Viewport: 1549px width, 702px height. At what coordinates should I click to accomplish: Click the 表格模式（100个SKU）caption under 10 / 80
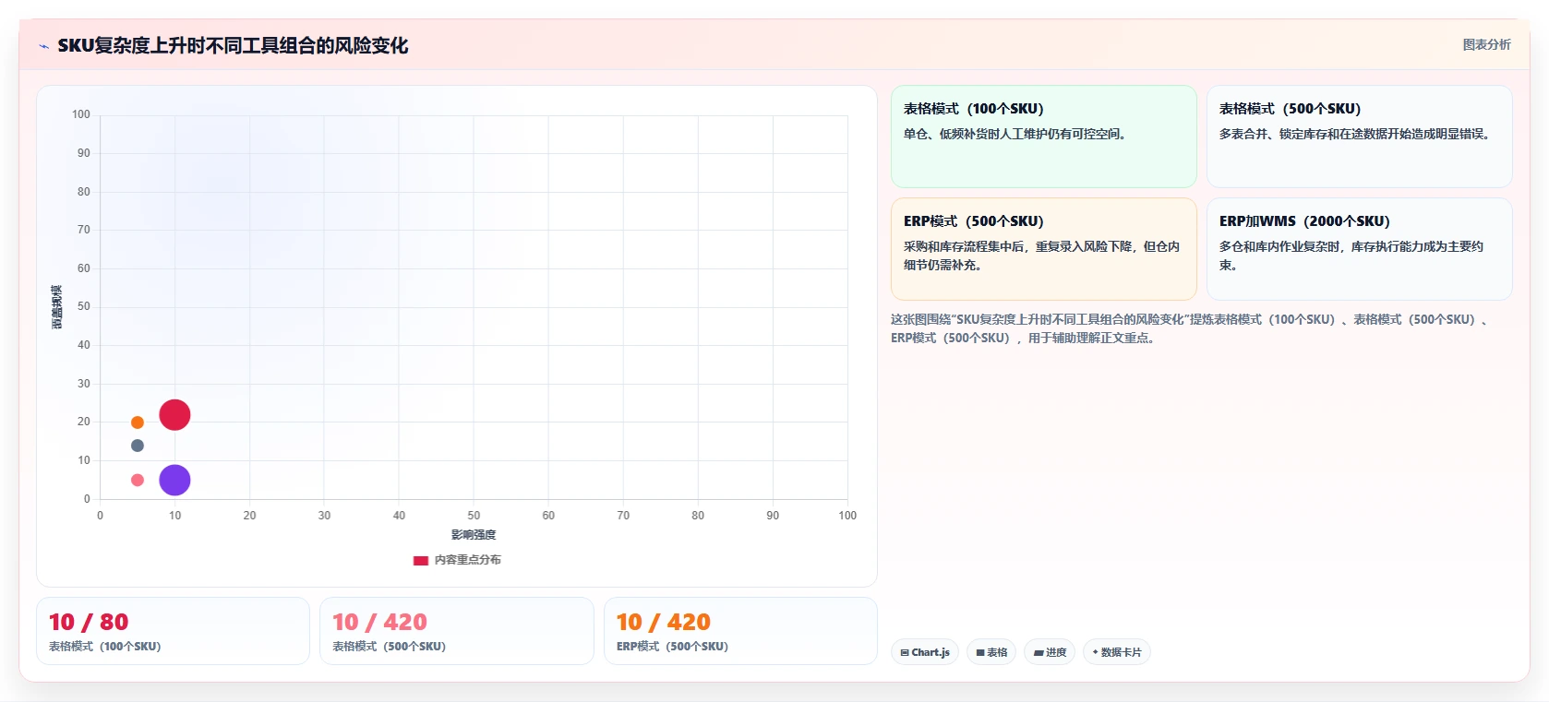105,647
